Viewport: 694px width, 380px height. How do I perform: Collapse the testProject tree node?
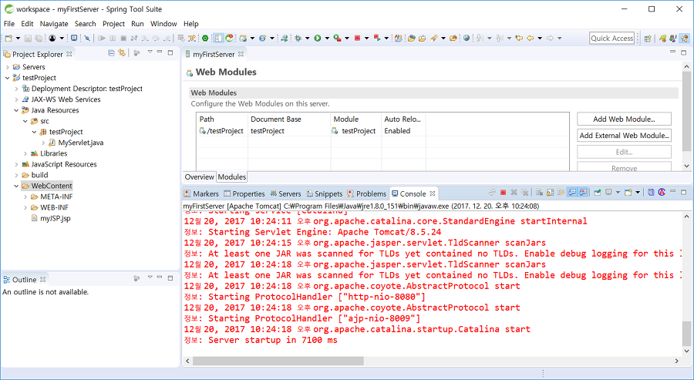click(8, 78)
